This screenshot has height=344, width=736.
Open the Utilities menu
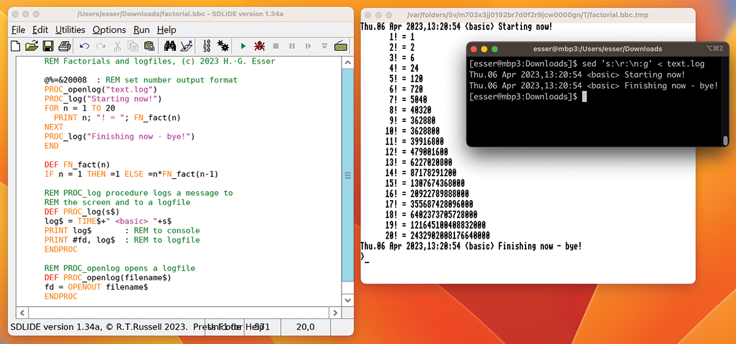pyautogui.click(x=71, y=29)
